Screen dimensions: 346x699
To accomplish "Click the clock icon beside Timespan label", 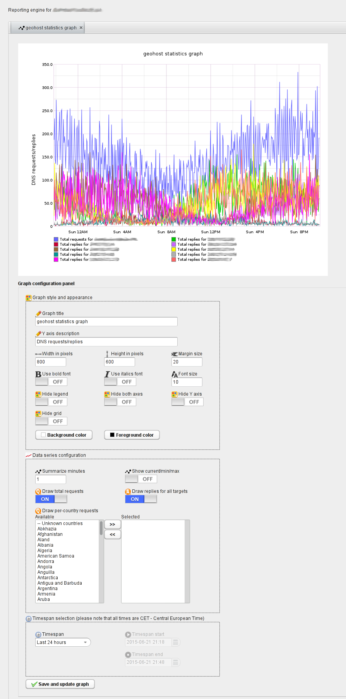I will click(38, 635).
